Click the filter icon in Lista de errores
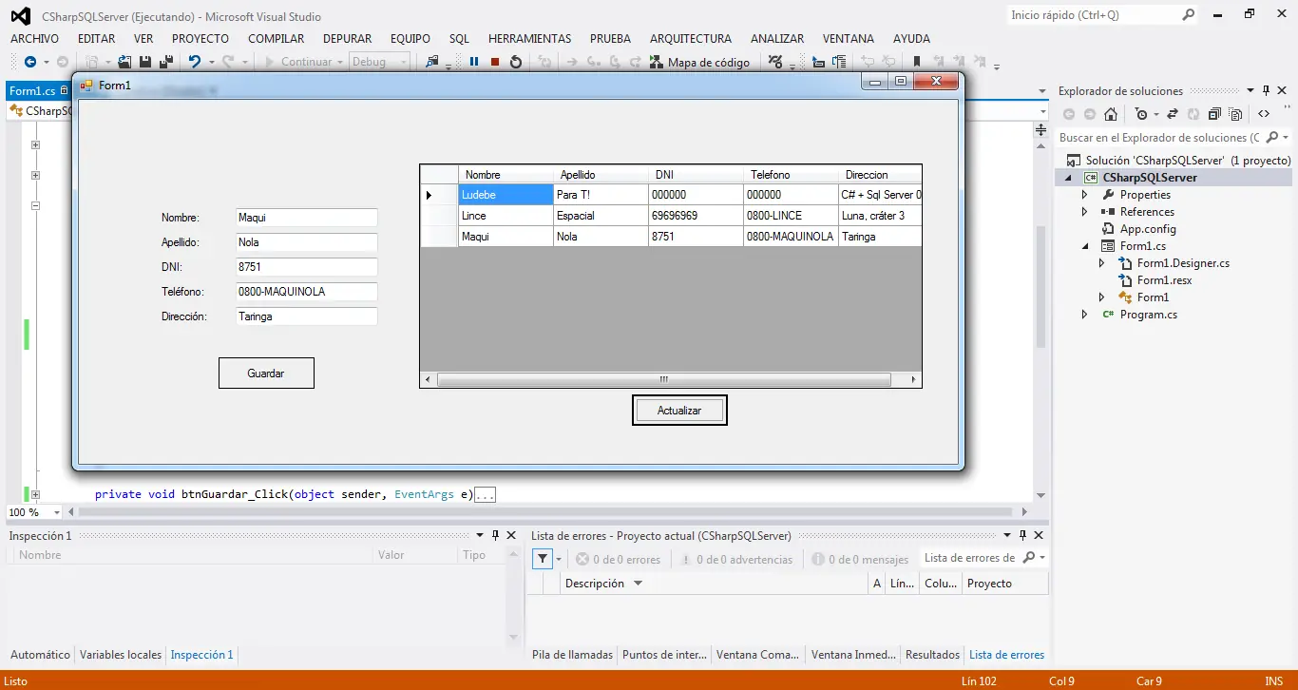Screen dimensions: 1298x690 pyautogui.click(x=542, y=559)
